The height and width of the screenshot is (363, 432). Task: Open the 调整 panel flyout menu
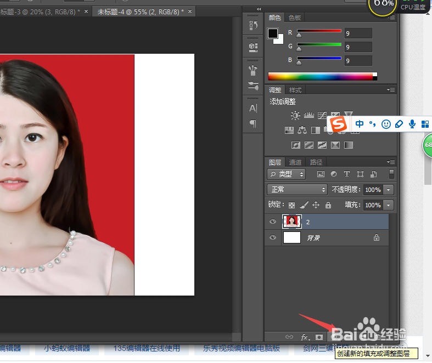(391, 90)
